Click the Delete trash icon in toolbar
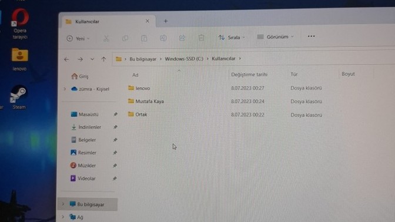Image resolution: width=395 pixels, height=222 pixels. [201, 38]
